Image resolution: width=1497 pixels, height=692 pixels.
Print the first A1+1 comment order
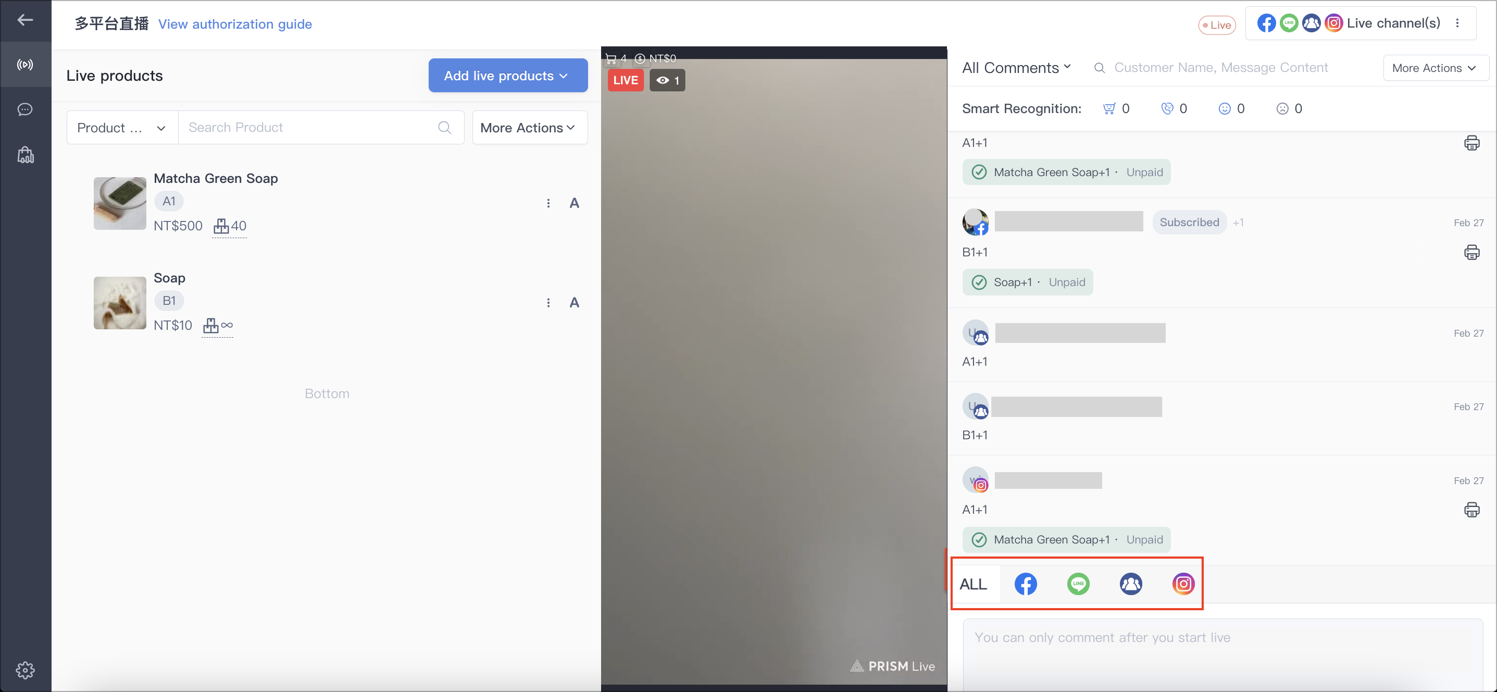click(1471, 143)
